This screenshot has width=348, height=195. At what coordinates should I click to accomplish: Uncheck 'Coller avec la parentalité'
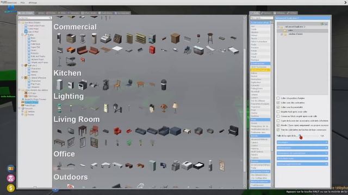278,107
